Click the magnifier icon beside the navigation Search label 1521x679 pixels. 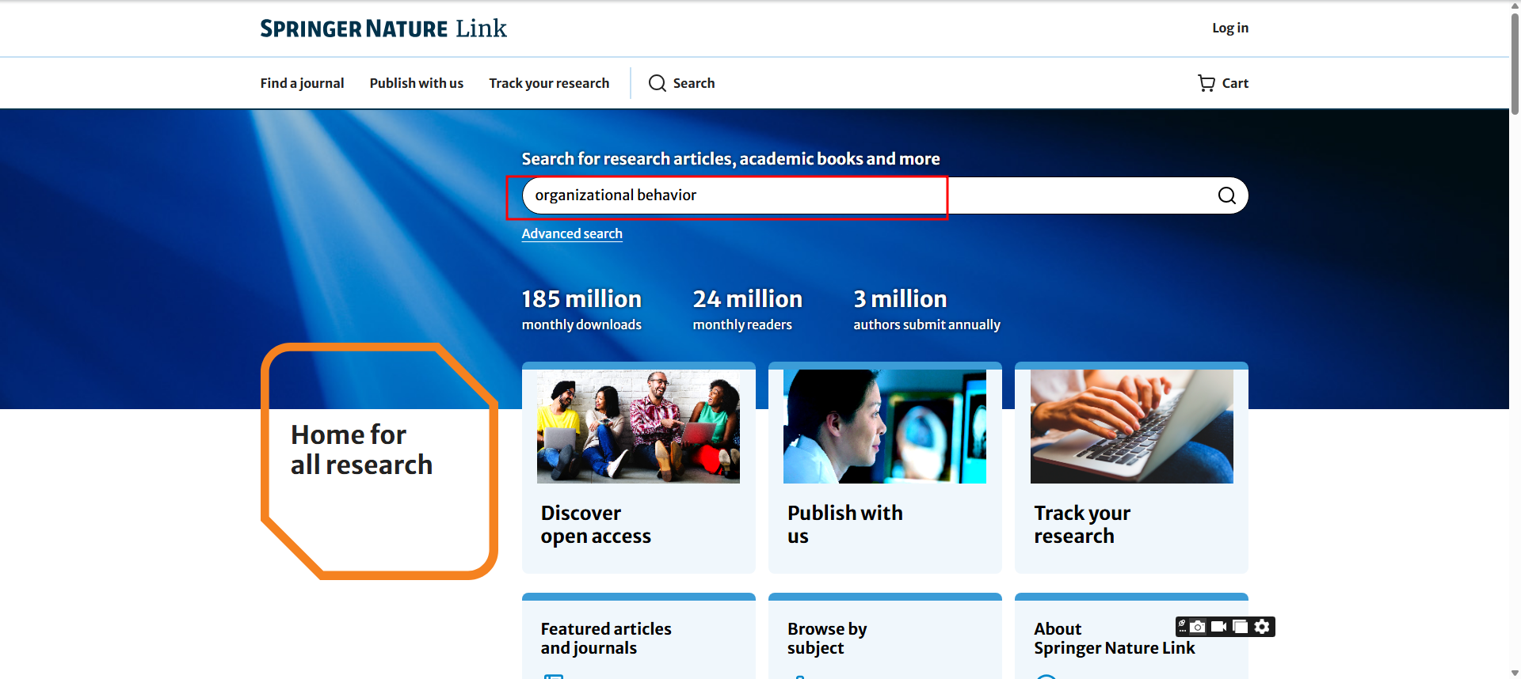click(657, 83)
